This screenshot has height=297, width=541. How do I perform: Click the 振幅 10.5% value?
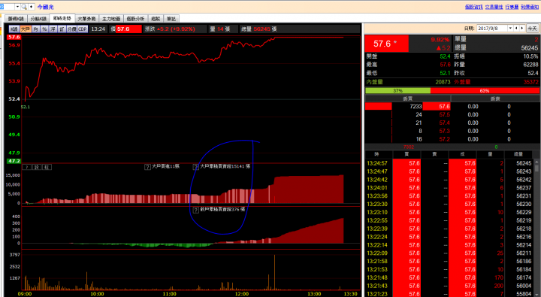pyautogui.click(x=530, y=56)
